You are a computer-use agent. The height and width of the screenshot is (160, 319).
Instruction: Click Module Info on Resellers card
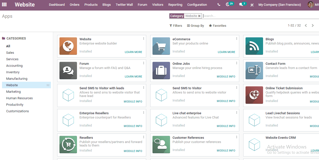133,151
